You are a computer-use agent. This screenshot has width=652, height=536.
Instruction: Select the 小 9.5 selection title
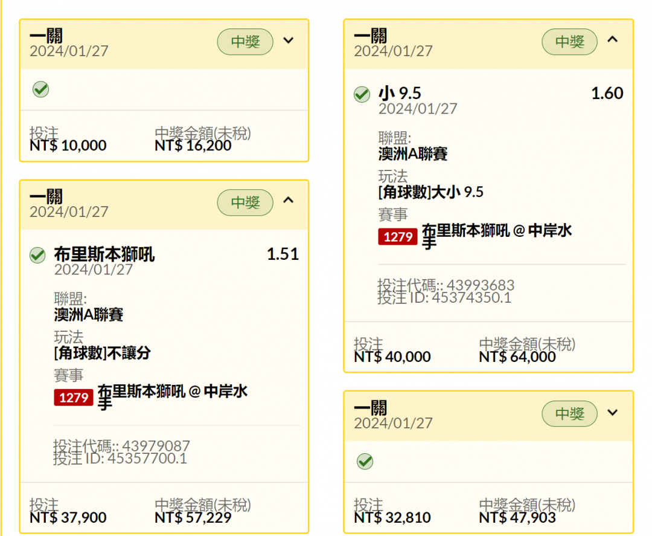tap(400, 93)
